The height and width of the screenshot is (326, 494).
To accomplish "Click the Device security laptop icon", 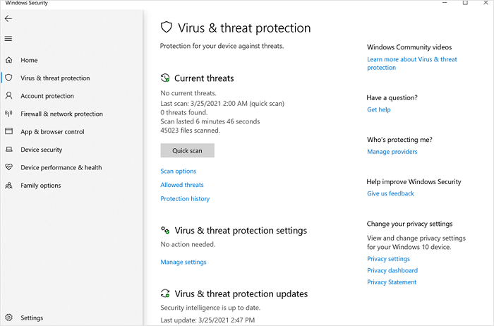I will 8,150.
